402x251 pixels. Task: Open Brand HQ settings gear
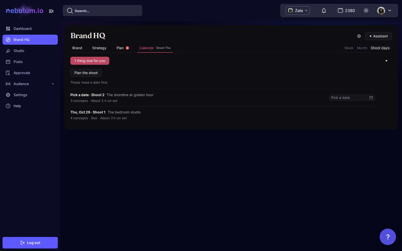[x=359, y=36]
